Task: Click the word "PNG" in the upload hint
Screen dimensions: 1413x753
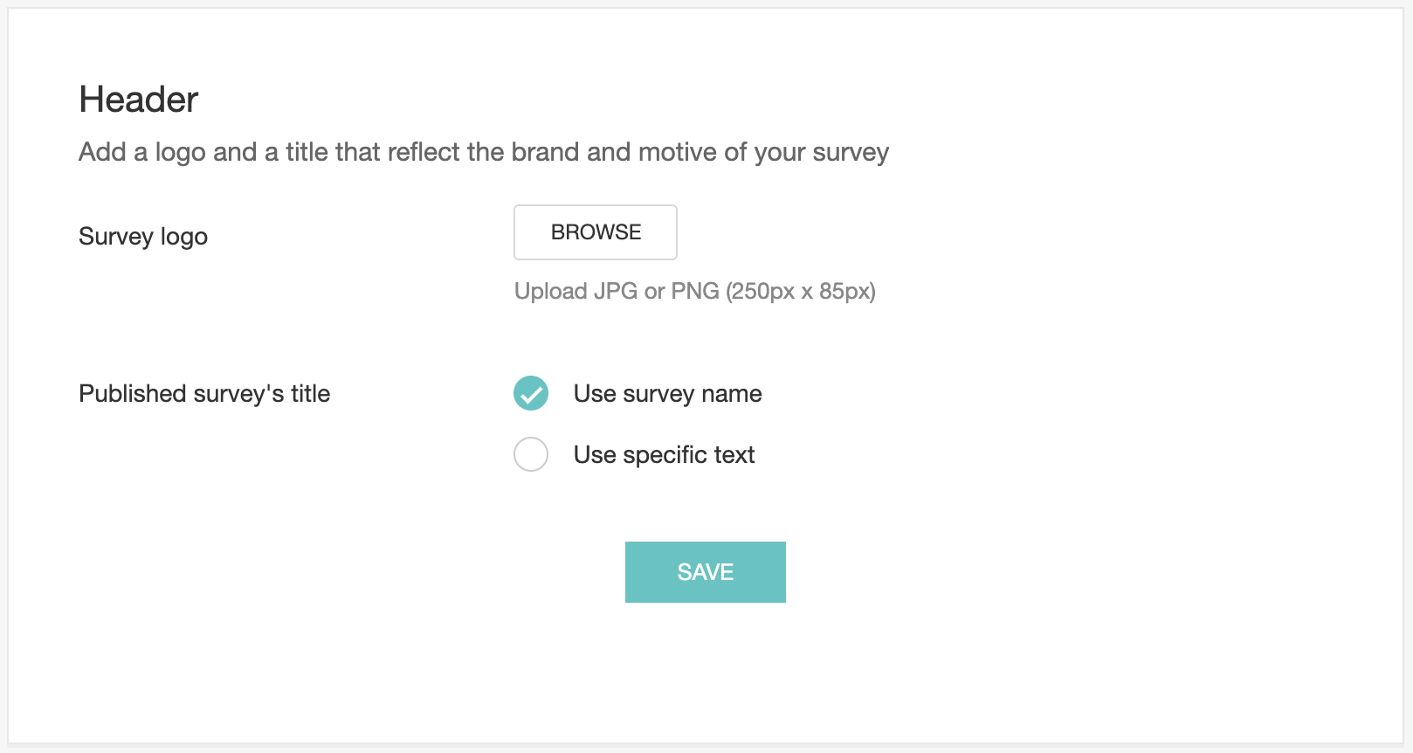Action: [x=695, y=291]
